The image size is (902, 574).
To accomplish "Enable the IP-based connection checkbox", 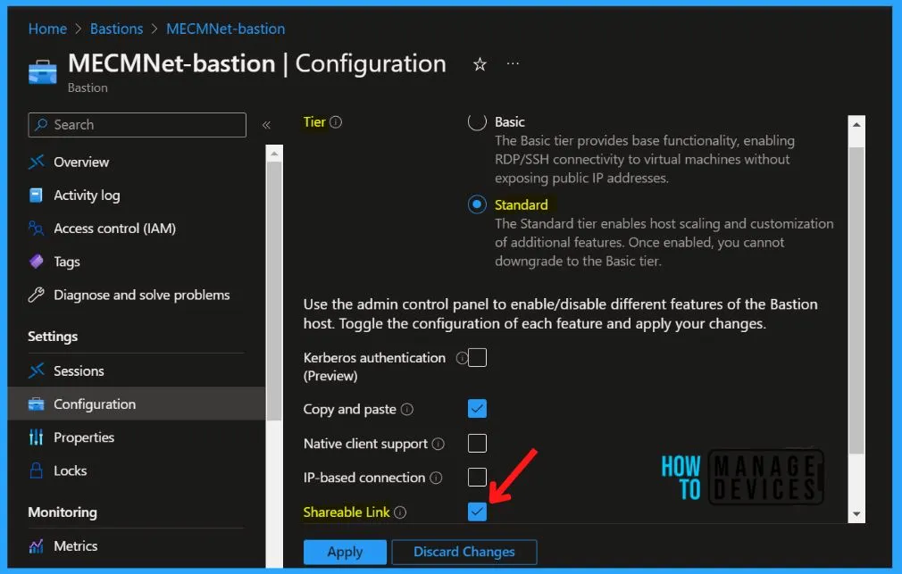I will (477, 478).
